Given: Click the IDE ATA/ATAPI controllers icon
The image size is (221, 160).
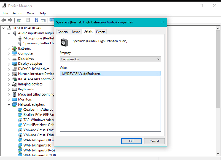Looking at the screenshot, I should coord(15,79).
